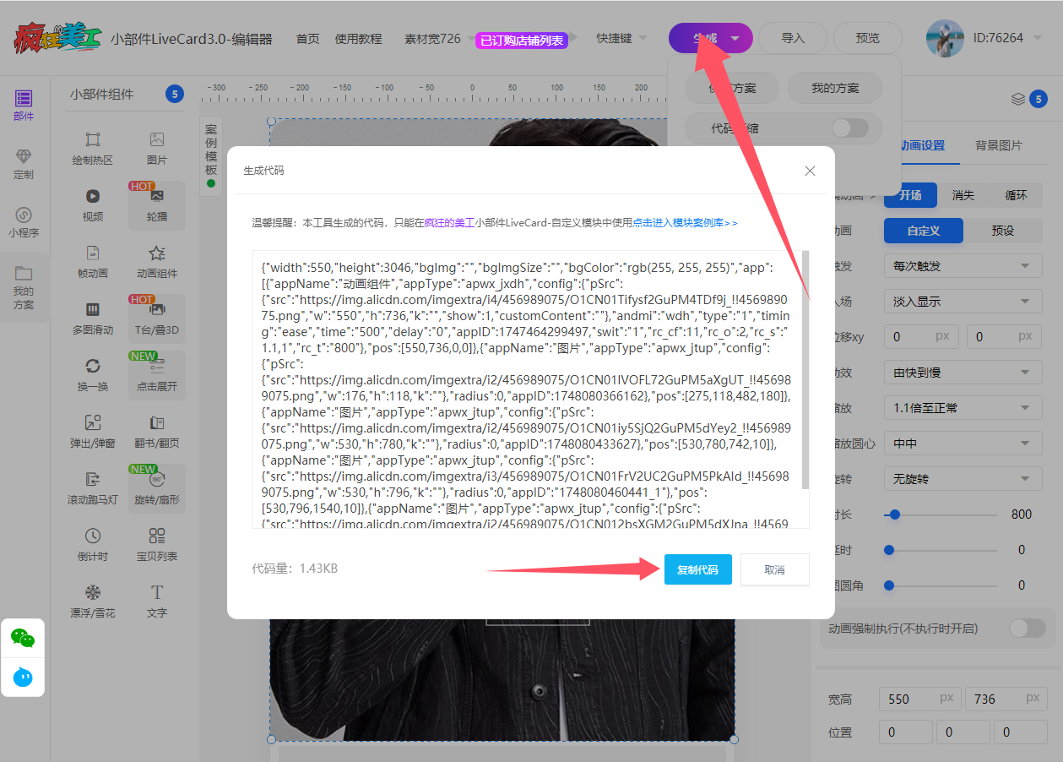Viewport: 1063px width, 762px height.
Task: Add the 宝贝列表 product list component
Action: point(157,544)
